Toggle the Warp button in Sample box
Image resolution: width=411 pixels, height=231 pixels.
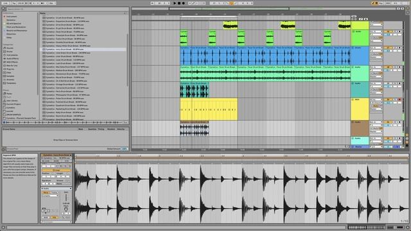(46, 193)
